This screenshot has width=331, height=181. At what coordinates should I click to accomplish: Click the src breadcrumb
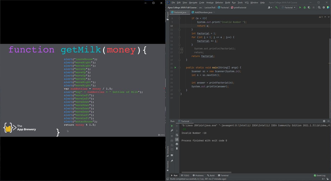201,7
